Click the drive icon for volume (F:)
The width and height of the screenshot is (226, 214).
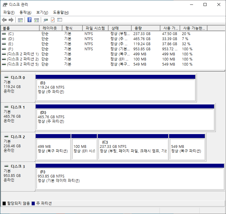click(4, 49)
